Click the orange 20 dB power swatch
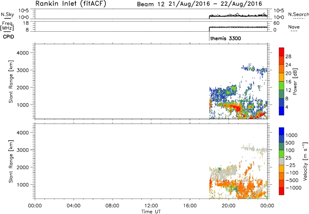The width and height of the screenshot is (309, 214). click(x=282, y=69)
